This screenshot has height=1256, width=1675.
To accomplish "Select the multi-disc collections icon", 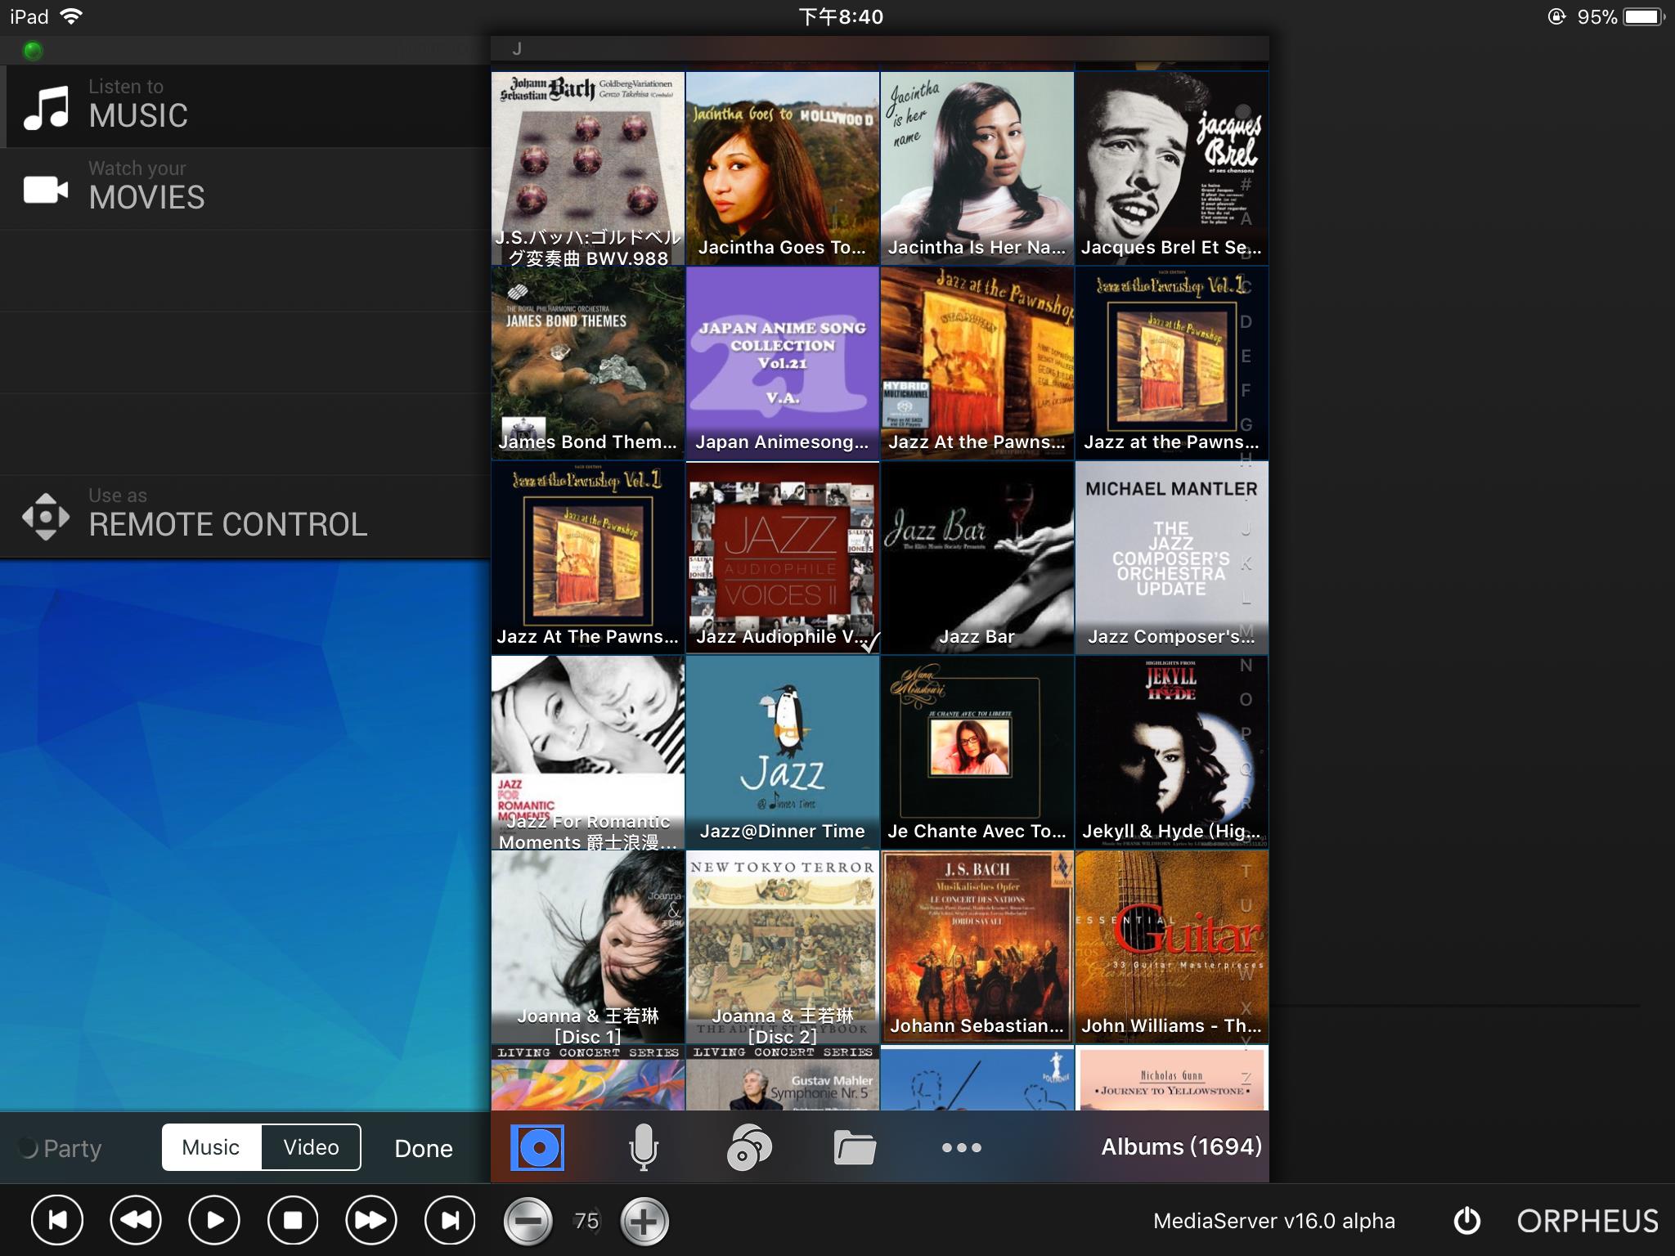I will click(x=748, y=1147).
